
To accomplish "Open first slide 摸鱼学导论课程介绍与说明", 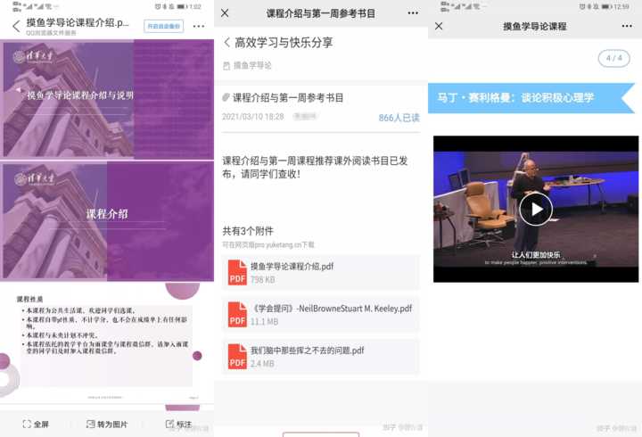I will [x=107, y=99].
